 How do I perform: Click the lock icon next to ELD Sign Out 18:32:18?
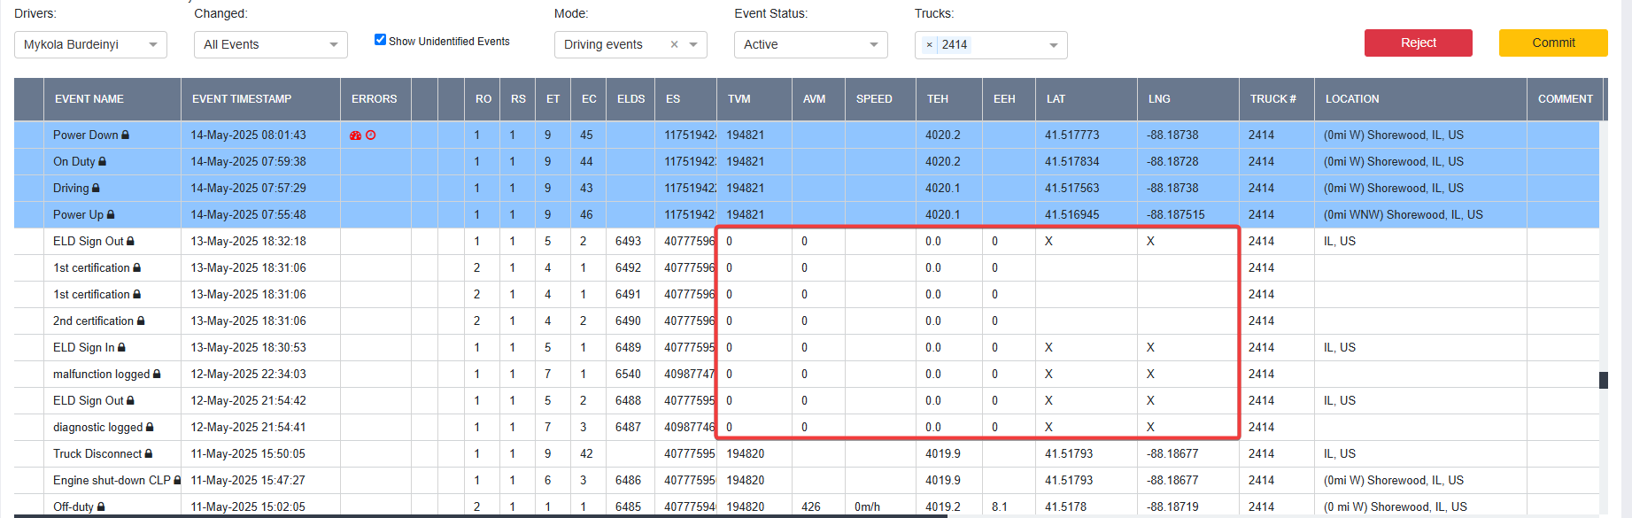click(x=131, y=242)
